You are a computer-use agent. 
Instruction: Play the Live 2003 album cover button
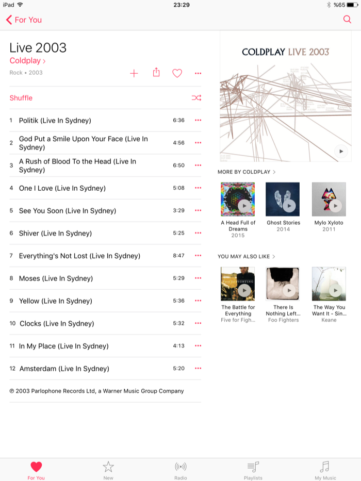point(341,151)
